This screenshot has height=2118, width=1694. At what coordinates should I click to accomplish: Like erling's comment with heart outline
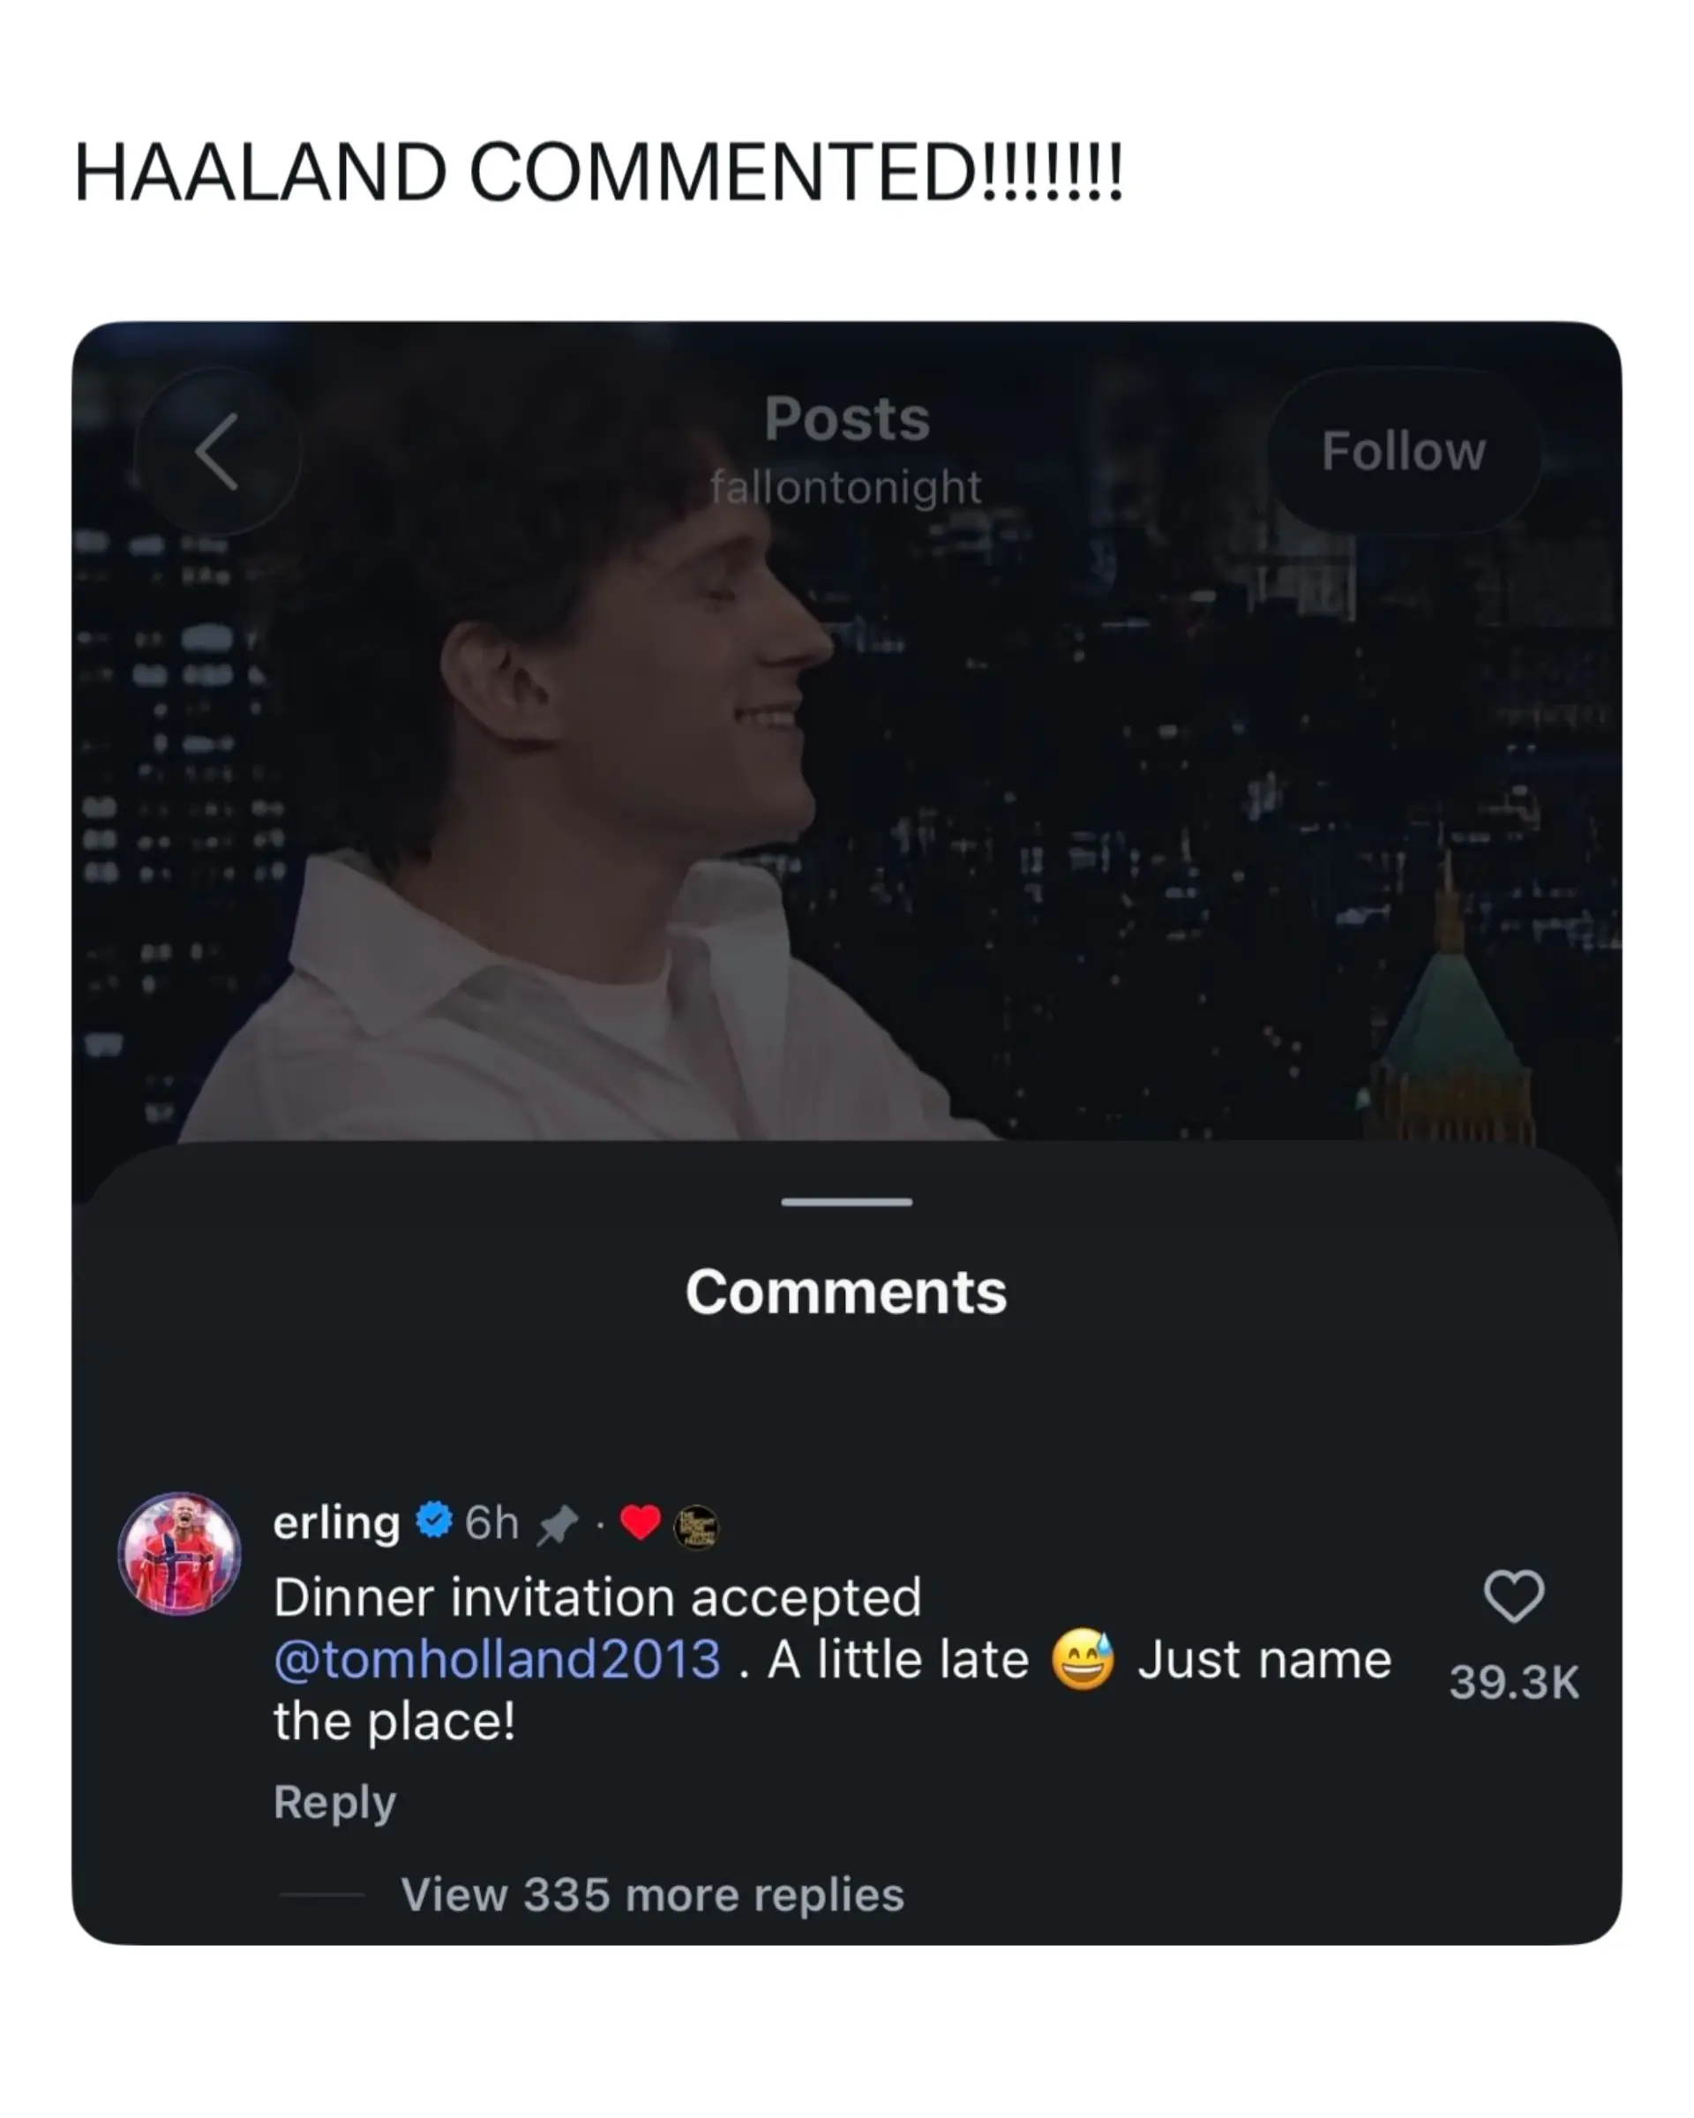1513,1596
